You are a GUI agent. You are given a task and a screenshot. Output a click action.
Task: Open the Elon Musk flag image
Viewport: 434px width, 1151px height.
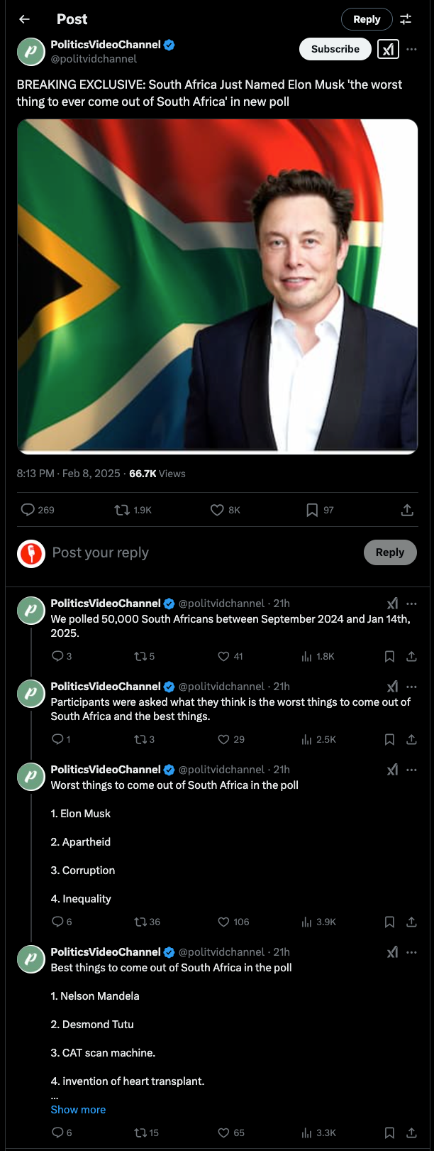[x=217, y=286]
